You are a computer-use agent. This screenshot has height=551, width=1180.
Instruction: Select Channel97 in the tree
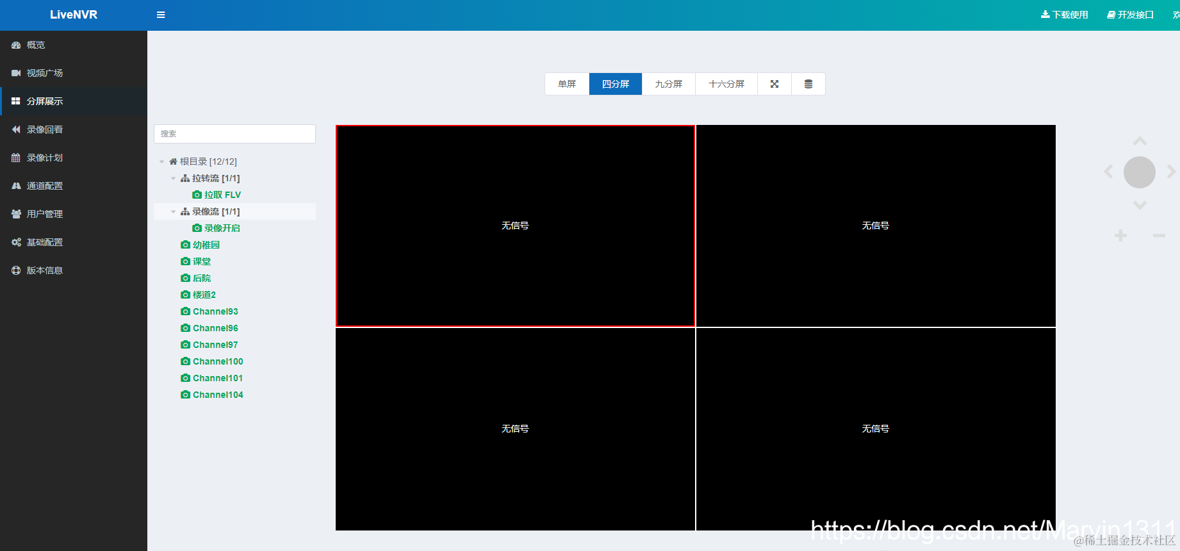pyautogui.click(x=215, y=345)
